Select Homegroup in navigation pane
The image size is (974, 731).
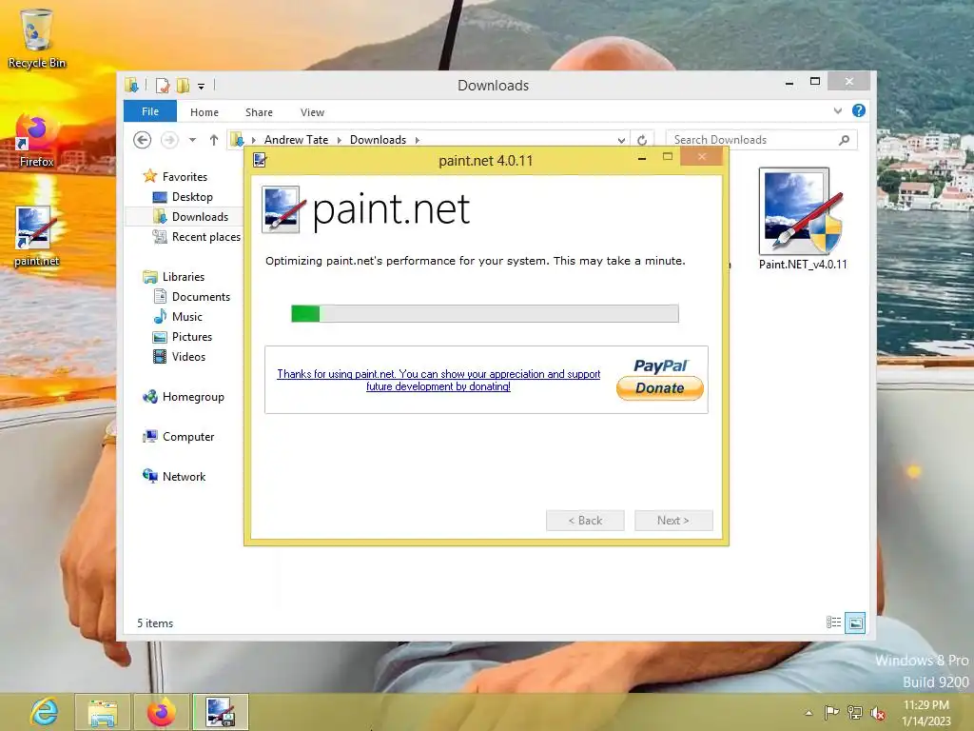[184, 397]
